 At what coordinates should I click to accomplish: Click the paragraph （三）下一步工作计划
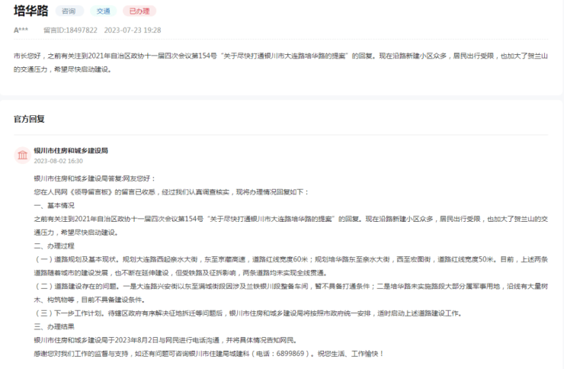(267, 313)
